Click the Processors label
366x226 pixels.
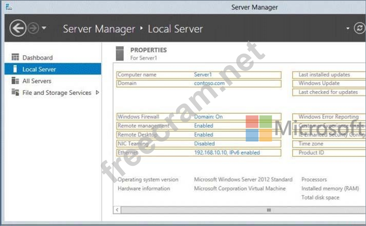click(x=314, y=180)
